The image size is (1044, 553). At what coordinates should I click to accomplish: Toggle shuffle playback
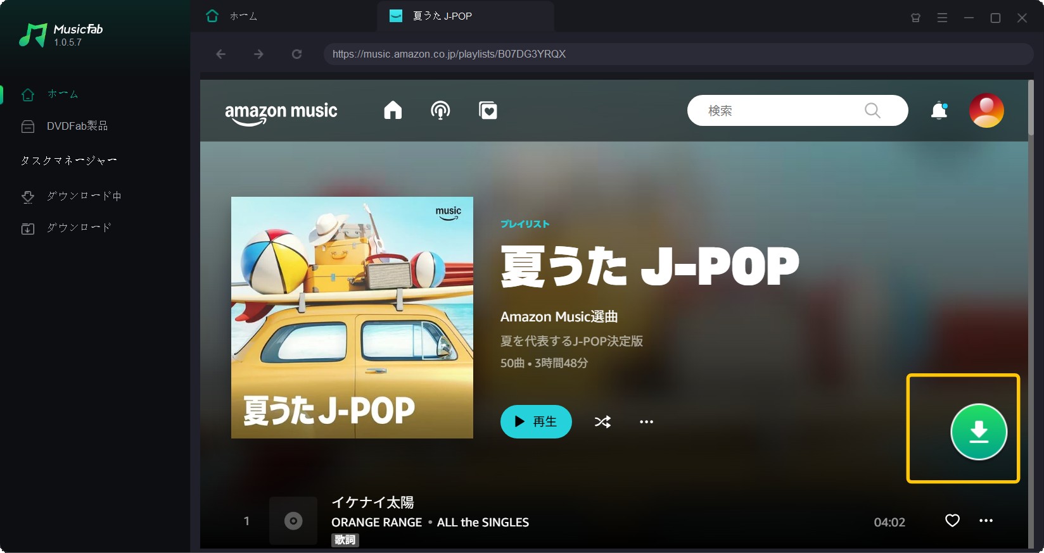tap(602, 421)
